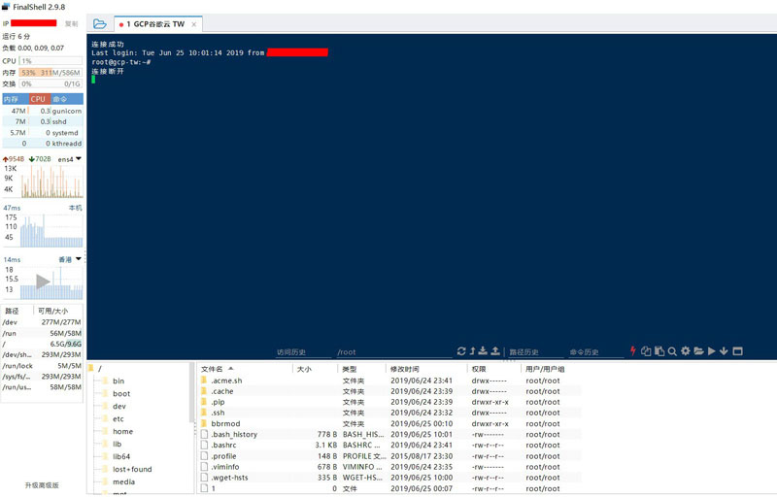This screenshot has height=497, width=777.
Task: Open the 路径历史 dropdown field
Action: point(536,352)
